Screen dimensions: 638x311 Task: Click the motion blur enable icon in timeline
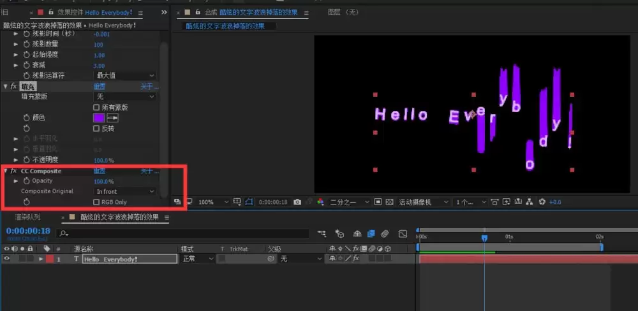(x=385, y=234)
